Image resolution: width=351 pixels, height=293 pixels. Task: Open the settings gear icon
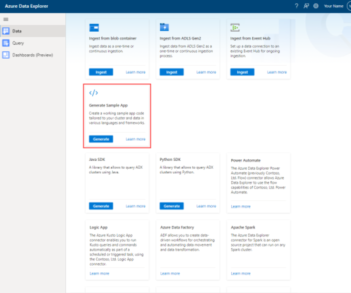pyautogui.click(x=316, y=6)
